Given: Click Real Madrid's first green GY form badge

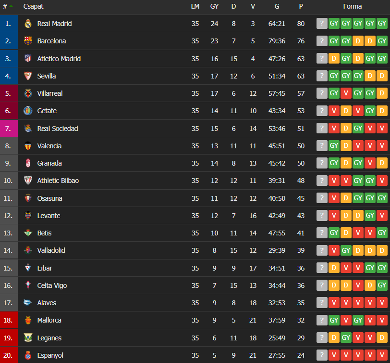Looking at the screenshot, I should (x=334, y=24).
